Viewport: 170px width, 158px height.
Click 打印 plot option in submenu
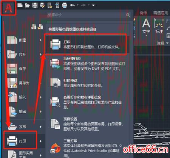(x=87, y=44)
